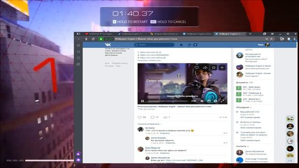Click the green secure lock icon
Viewport: 299px width, 168px height.
pos(101,39)
